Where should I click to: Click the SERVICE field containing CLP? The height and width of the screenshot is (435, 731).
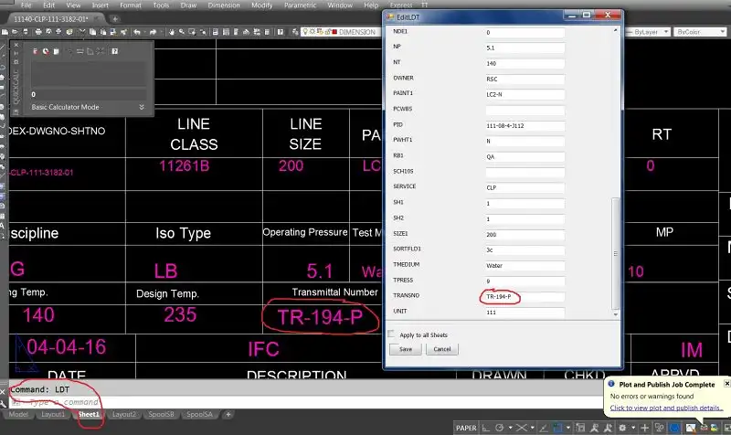click(524, 187)
